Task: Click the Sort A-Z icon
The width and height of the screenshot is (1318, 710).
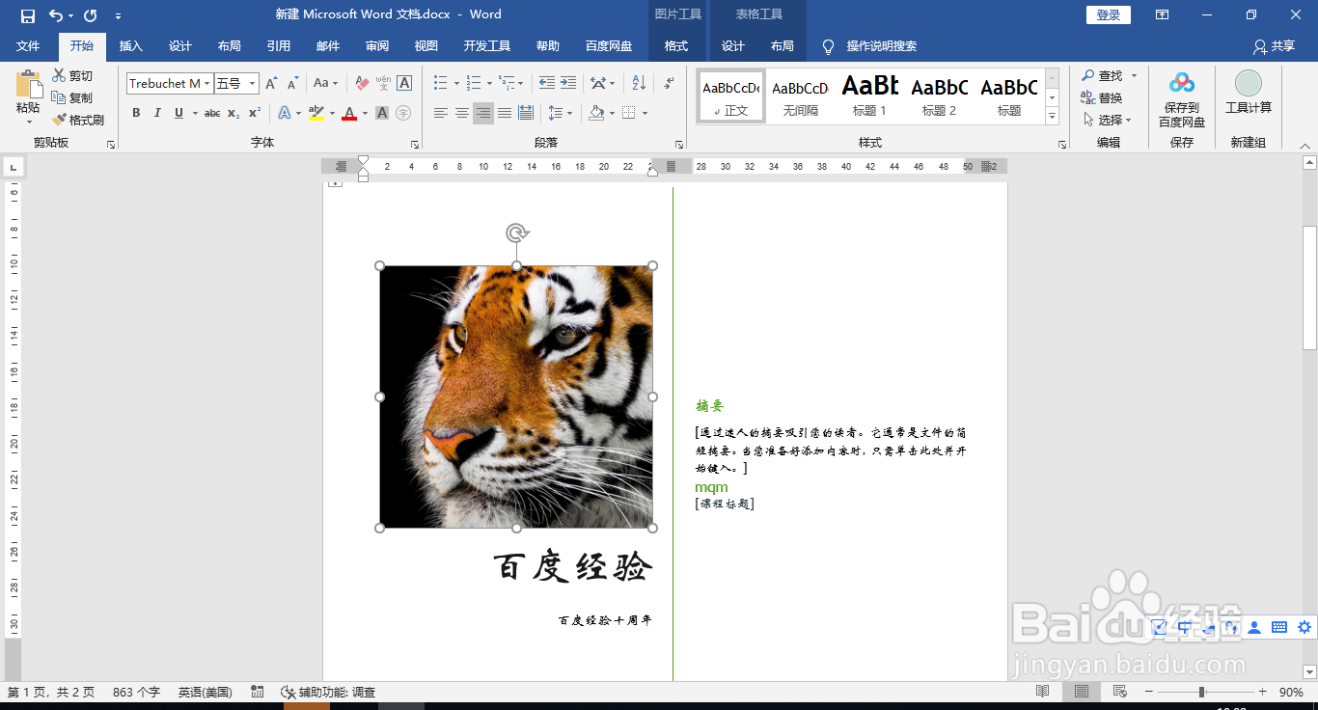Action: pyautogui.click(x=638, y=84)
